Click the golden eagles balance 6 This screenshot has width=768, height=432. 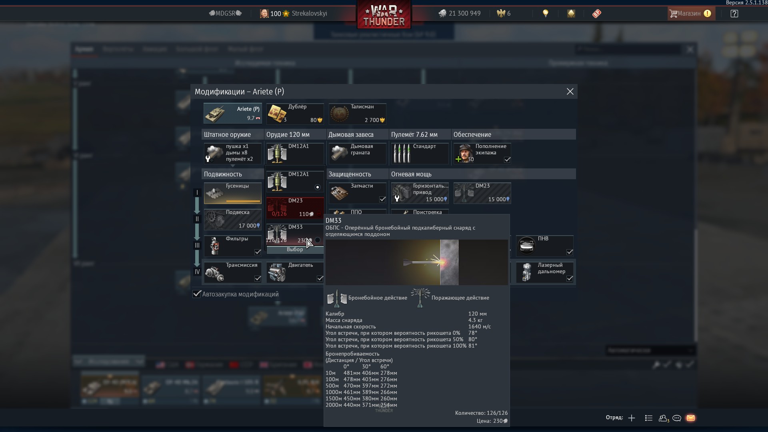coord(504,14)
